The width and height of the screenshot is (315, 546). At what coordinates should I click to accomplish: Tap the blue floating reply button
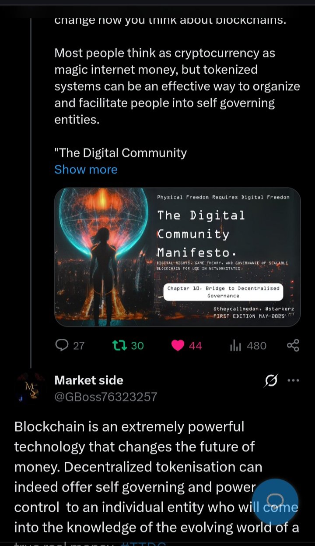coord(275,501)
